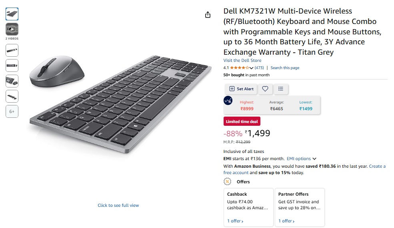Click the share icon above product image
The width and height of the screenshot is (394, 228).
[208, 15]
